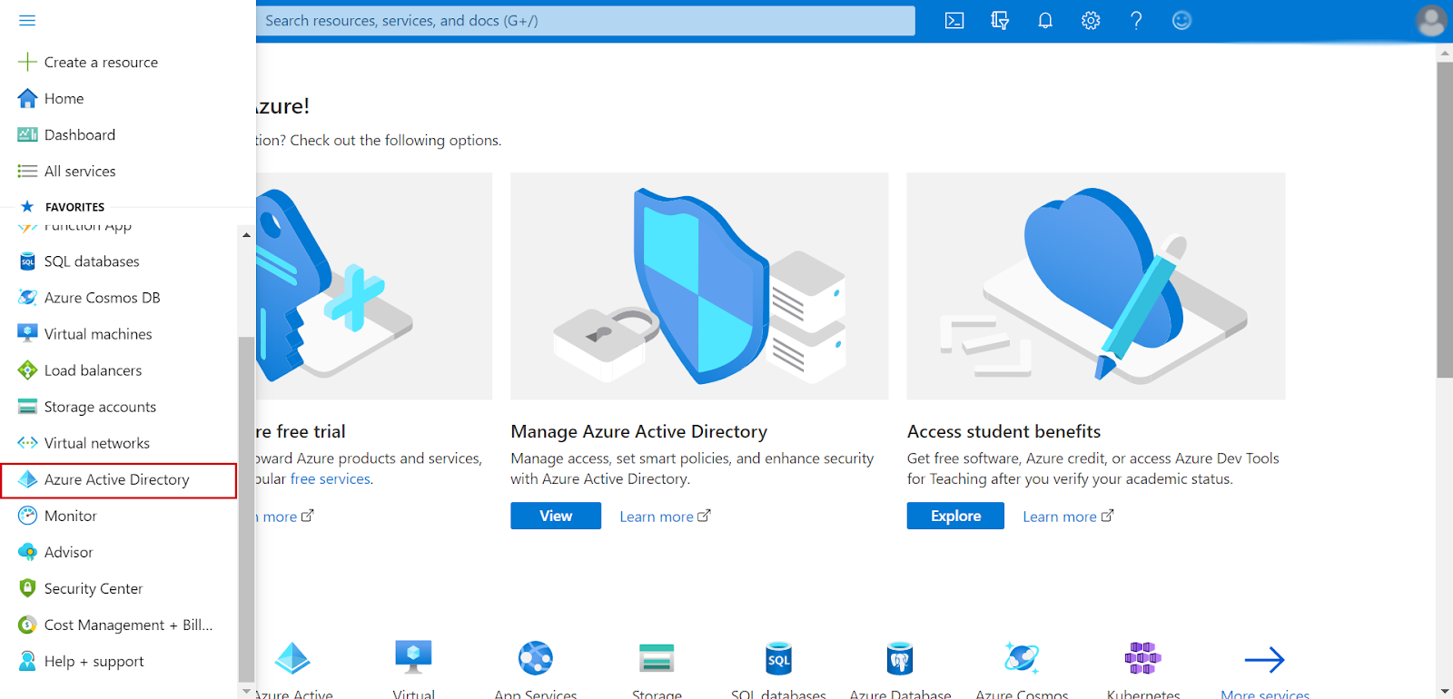
Task: Open Azure Active Directory in the sidebar
Action: (118, 480)
